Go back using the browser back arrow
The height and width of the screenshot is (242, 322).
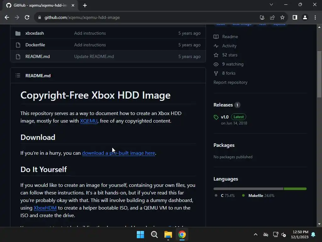tap(7, 18)
